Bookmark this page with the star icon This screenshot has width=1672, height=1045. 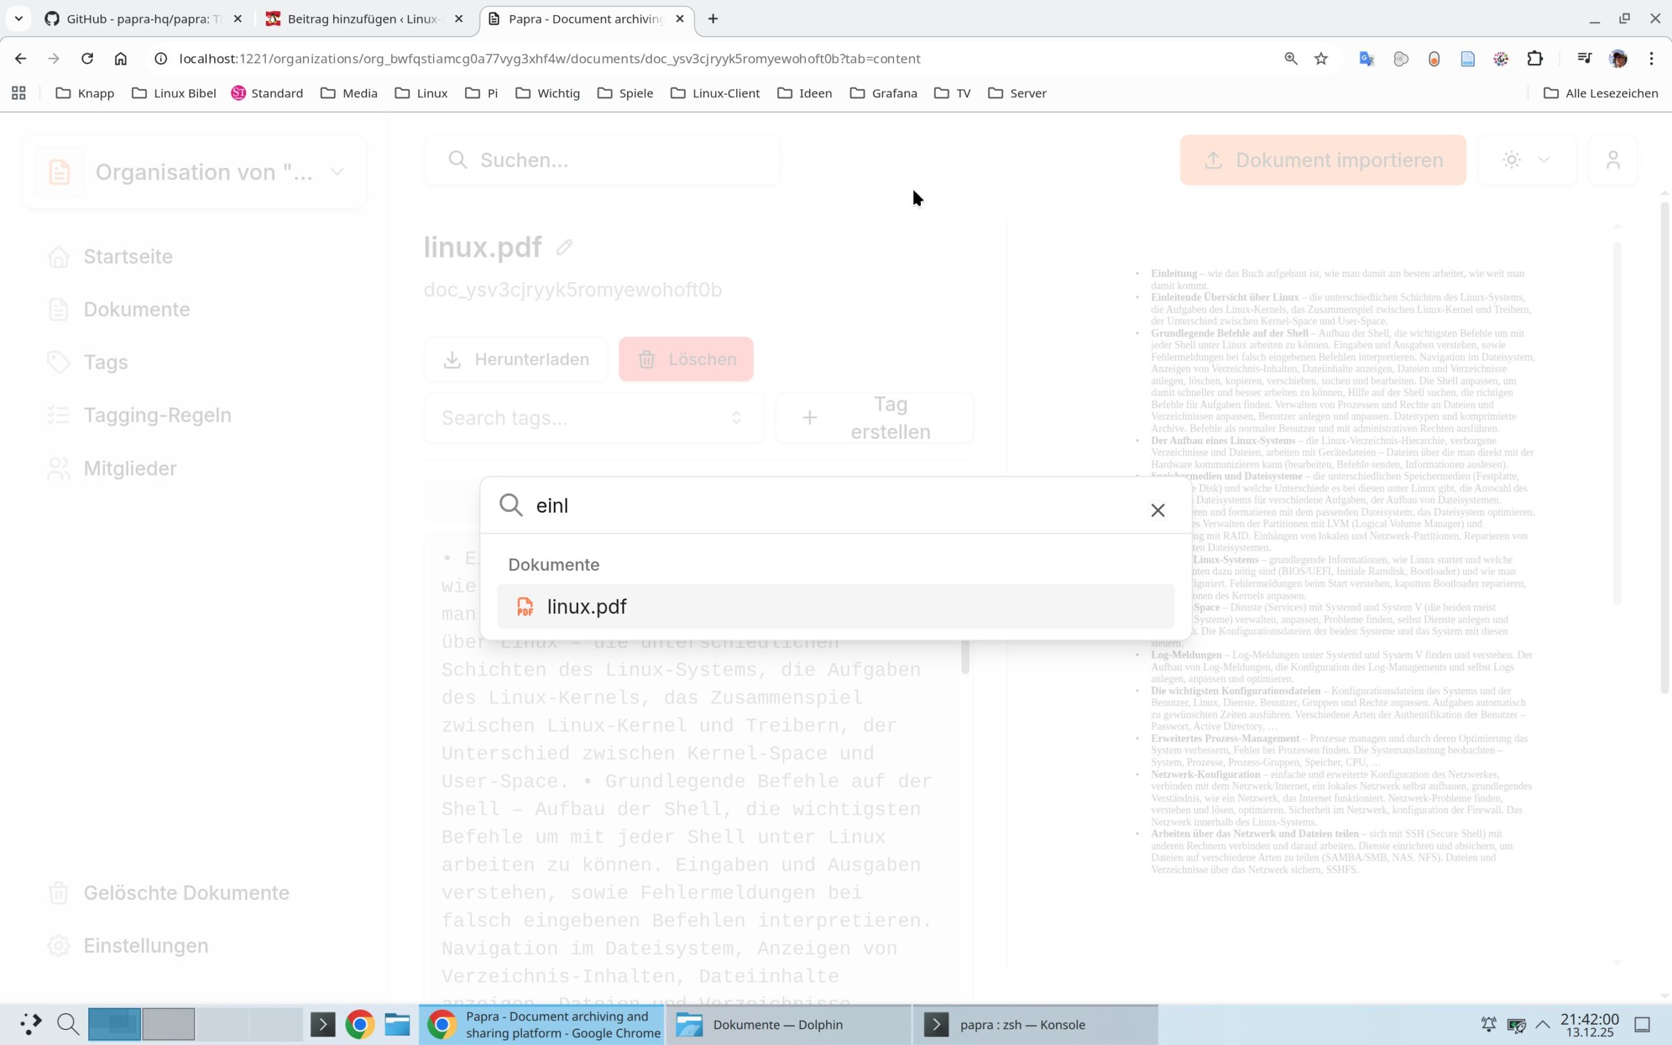[x=1321, y=59]
